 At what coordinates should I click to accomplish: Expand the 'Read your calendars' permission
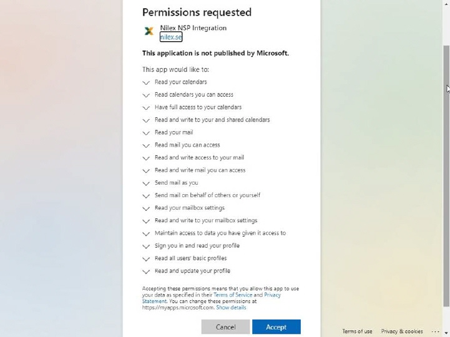tap(146, 82)
